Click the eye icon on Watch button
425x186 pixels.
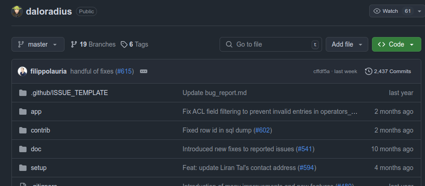click(377, 11)
